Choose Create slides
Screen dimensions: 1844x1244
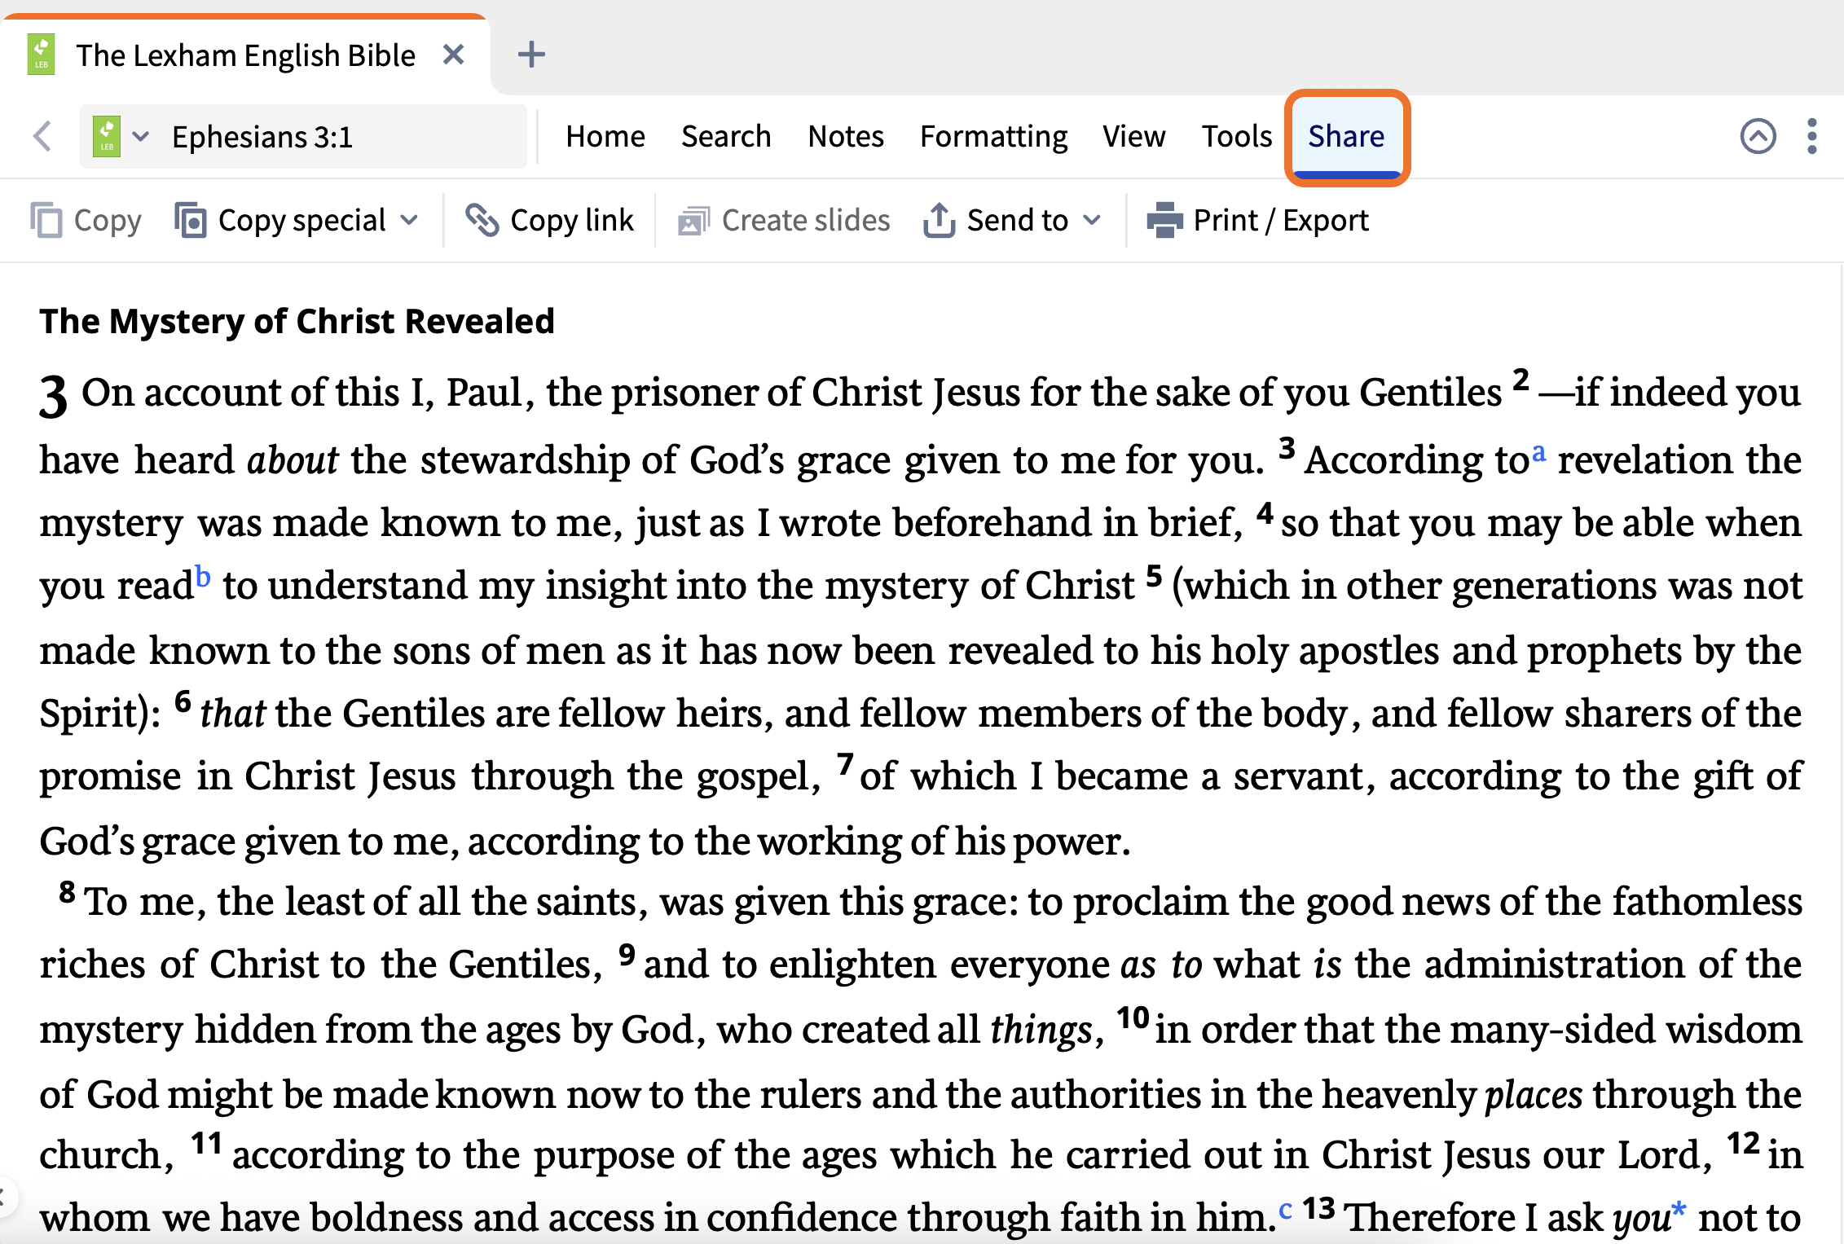[806, 220]
